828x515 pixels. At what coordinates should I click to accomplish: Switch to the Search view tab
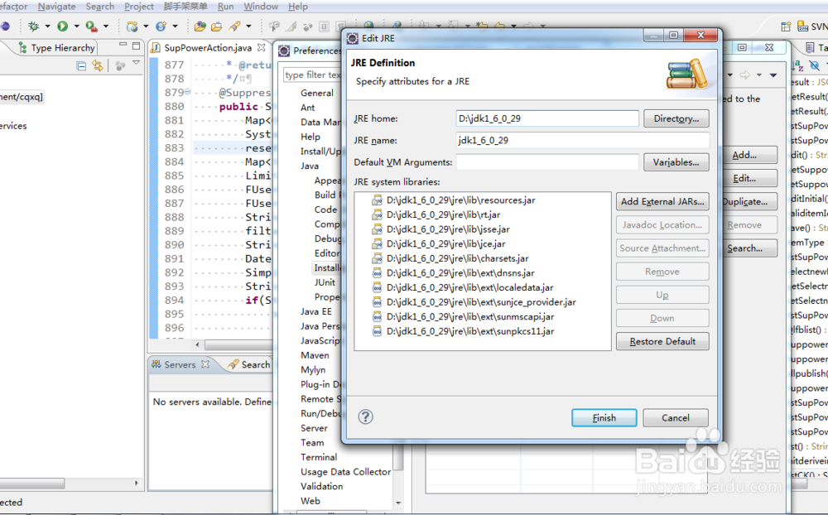click(249, 364)
